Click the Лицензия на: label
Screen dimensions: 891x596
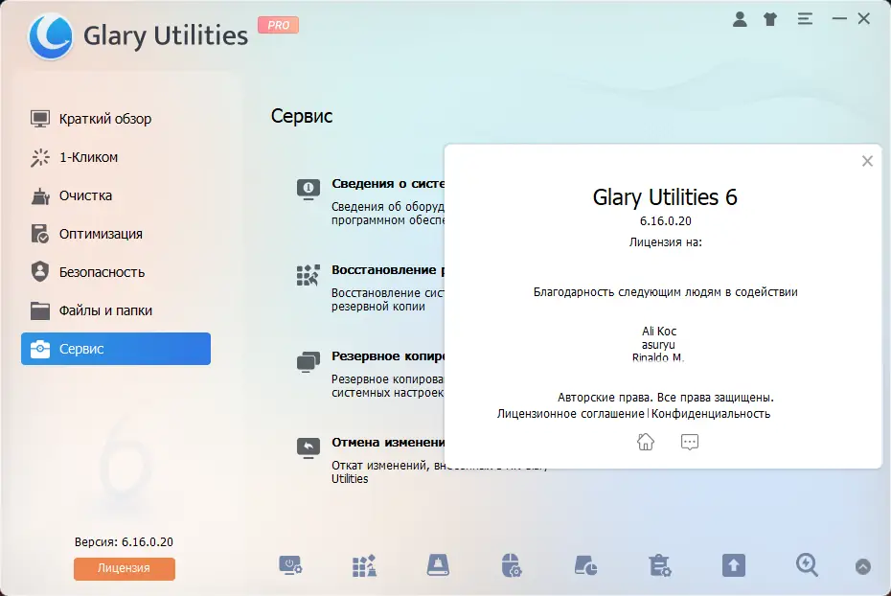tap(666, 242)
